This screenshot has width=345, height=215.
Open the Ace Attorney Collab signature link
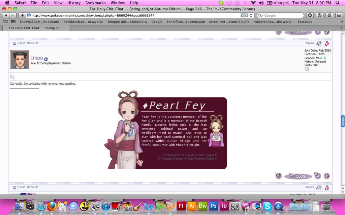pyautogui.click(x=201, y=159)
